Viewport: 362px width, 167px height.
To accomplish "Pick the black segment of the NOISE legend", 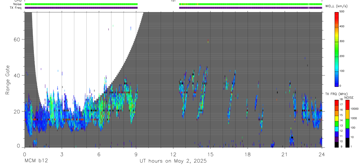I will point(347,142).
